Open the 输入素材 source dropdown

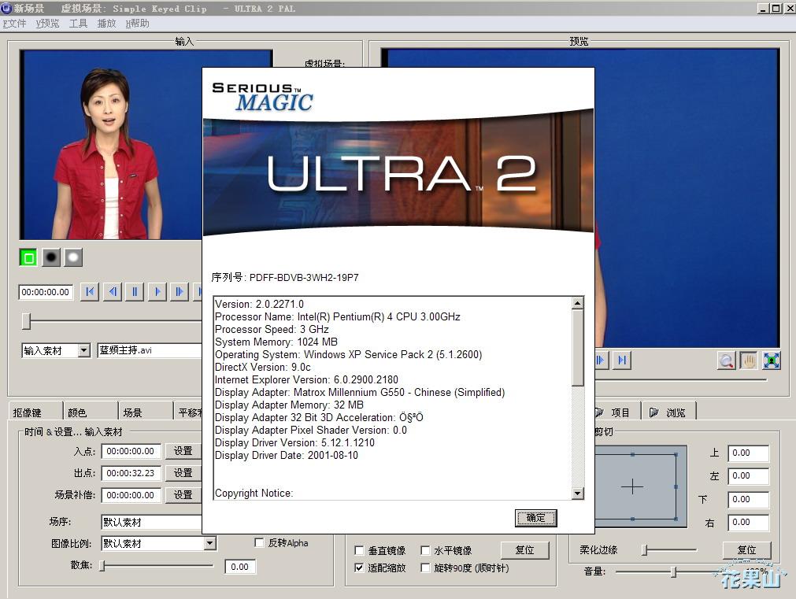tap(83, 351)
